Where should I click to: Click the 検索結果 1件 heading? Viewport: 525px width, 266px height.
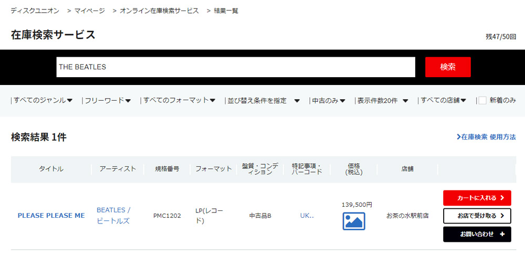38,137
